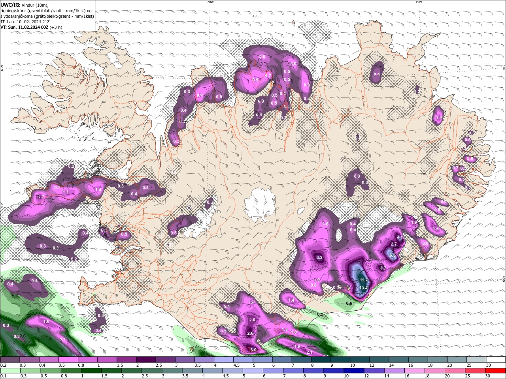Viewport: 506px width, 379px height.
Task: Select the light pink rain swatch at 16
Action: click(x=414, y=371)
